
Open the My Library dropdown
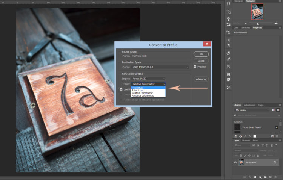(252, 110)
